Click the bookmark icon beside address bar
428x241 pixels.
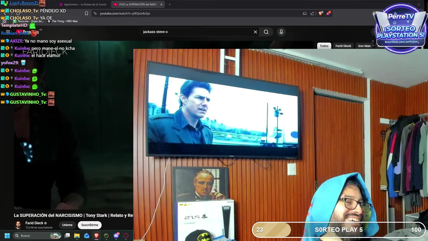(86, 13)
